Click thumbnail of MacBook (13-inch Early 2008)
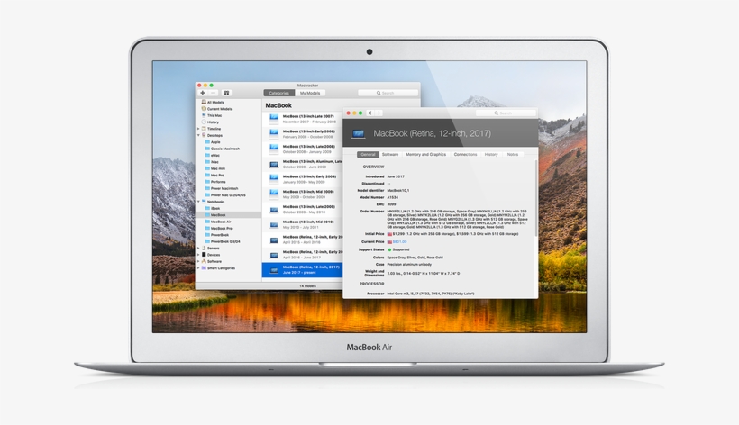The image size is (739, 425). [x=274, y=134]
